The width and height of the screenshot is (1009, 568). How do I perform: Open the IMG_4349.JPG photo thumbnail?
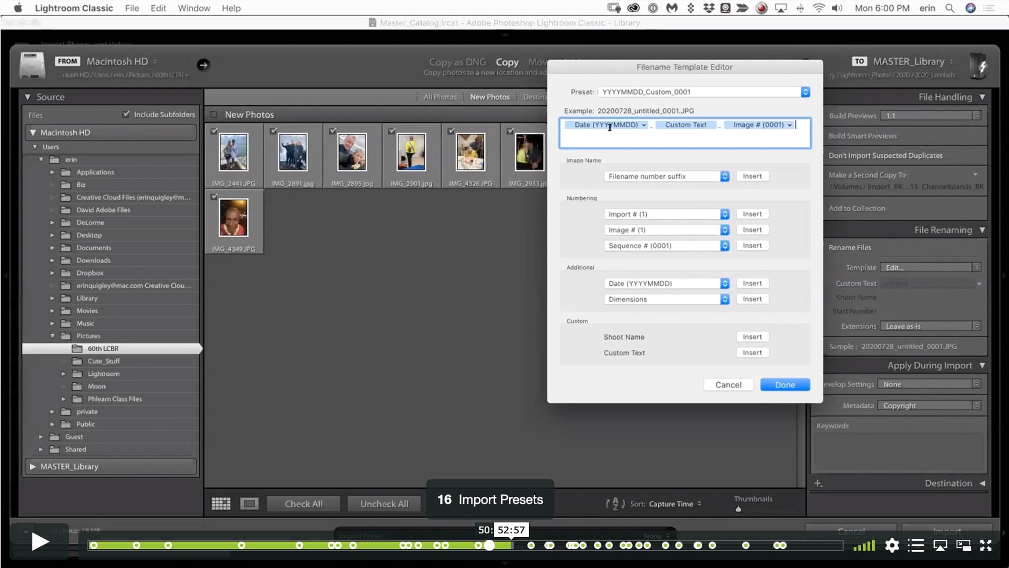pyautogui.click(x=234, y=218)
